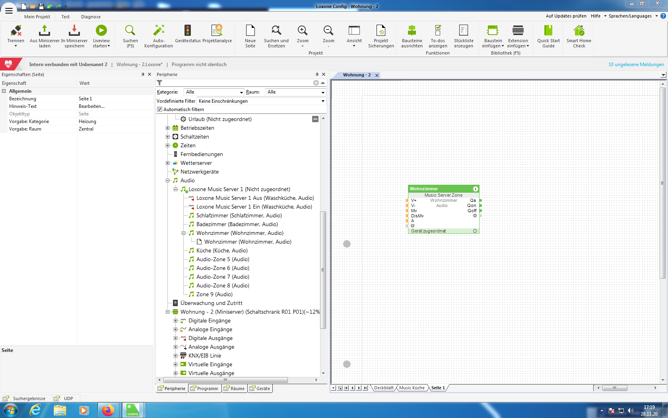The height and width of the screenshot is (418, 668).
Task: Select the Music Küche page tab
Action: click(412, 388)
